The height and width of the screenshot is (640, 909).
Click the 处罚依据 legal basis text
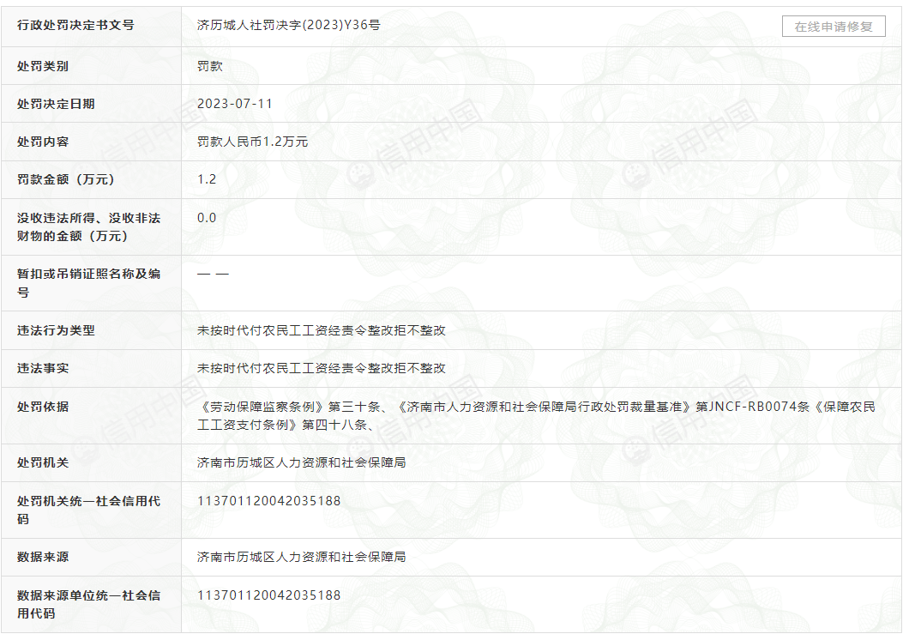click(536, 415)
